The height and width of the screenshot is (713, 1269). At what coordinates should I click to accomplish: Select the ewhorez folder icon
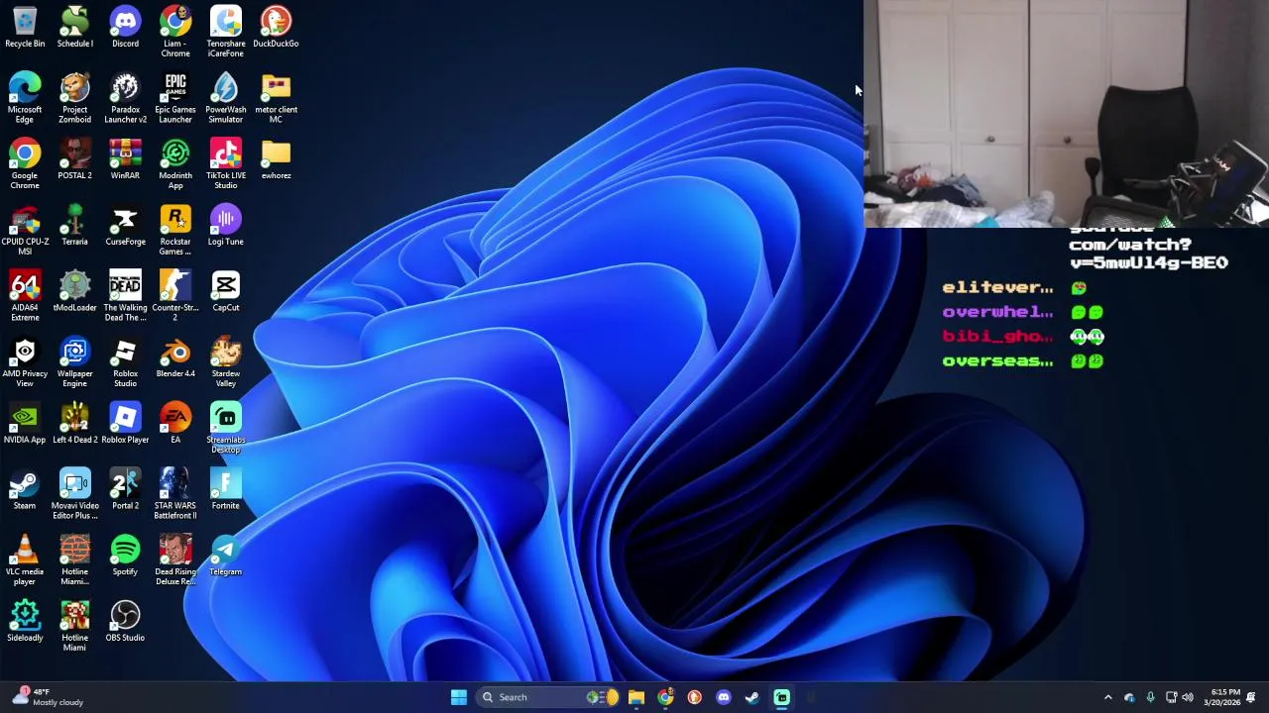(276, 159)
